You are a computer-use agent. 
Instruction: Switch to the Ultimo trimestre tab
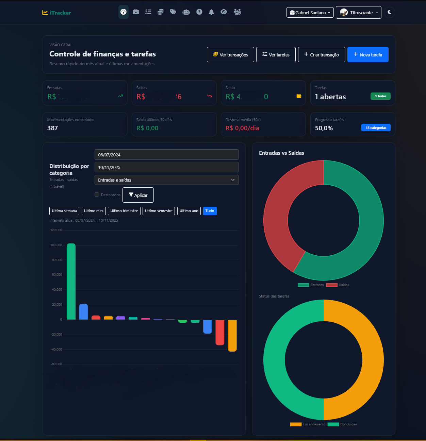124,211
